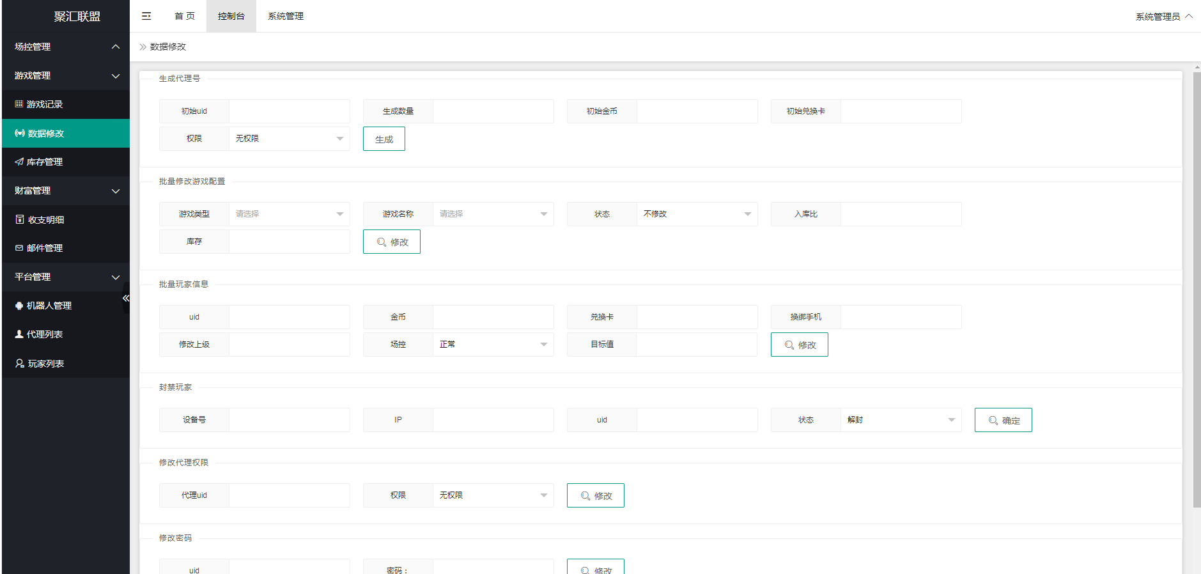Collapse sidebar with double-chevron handle
The height and width of the screenshot is (574, 1201).
tap(126, 298)
